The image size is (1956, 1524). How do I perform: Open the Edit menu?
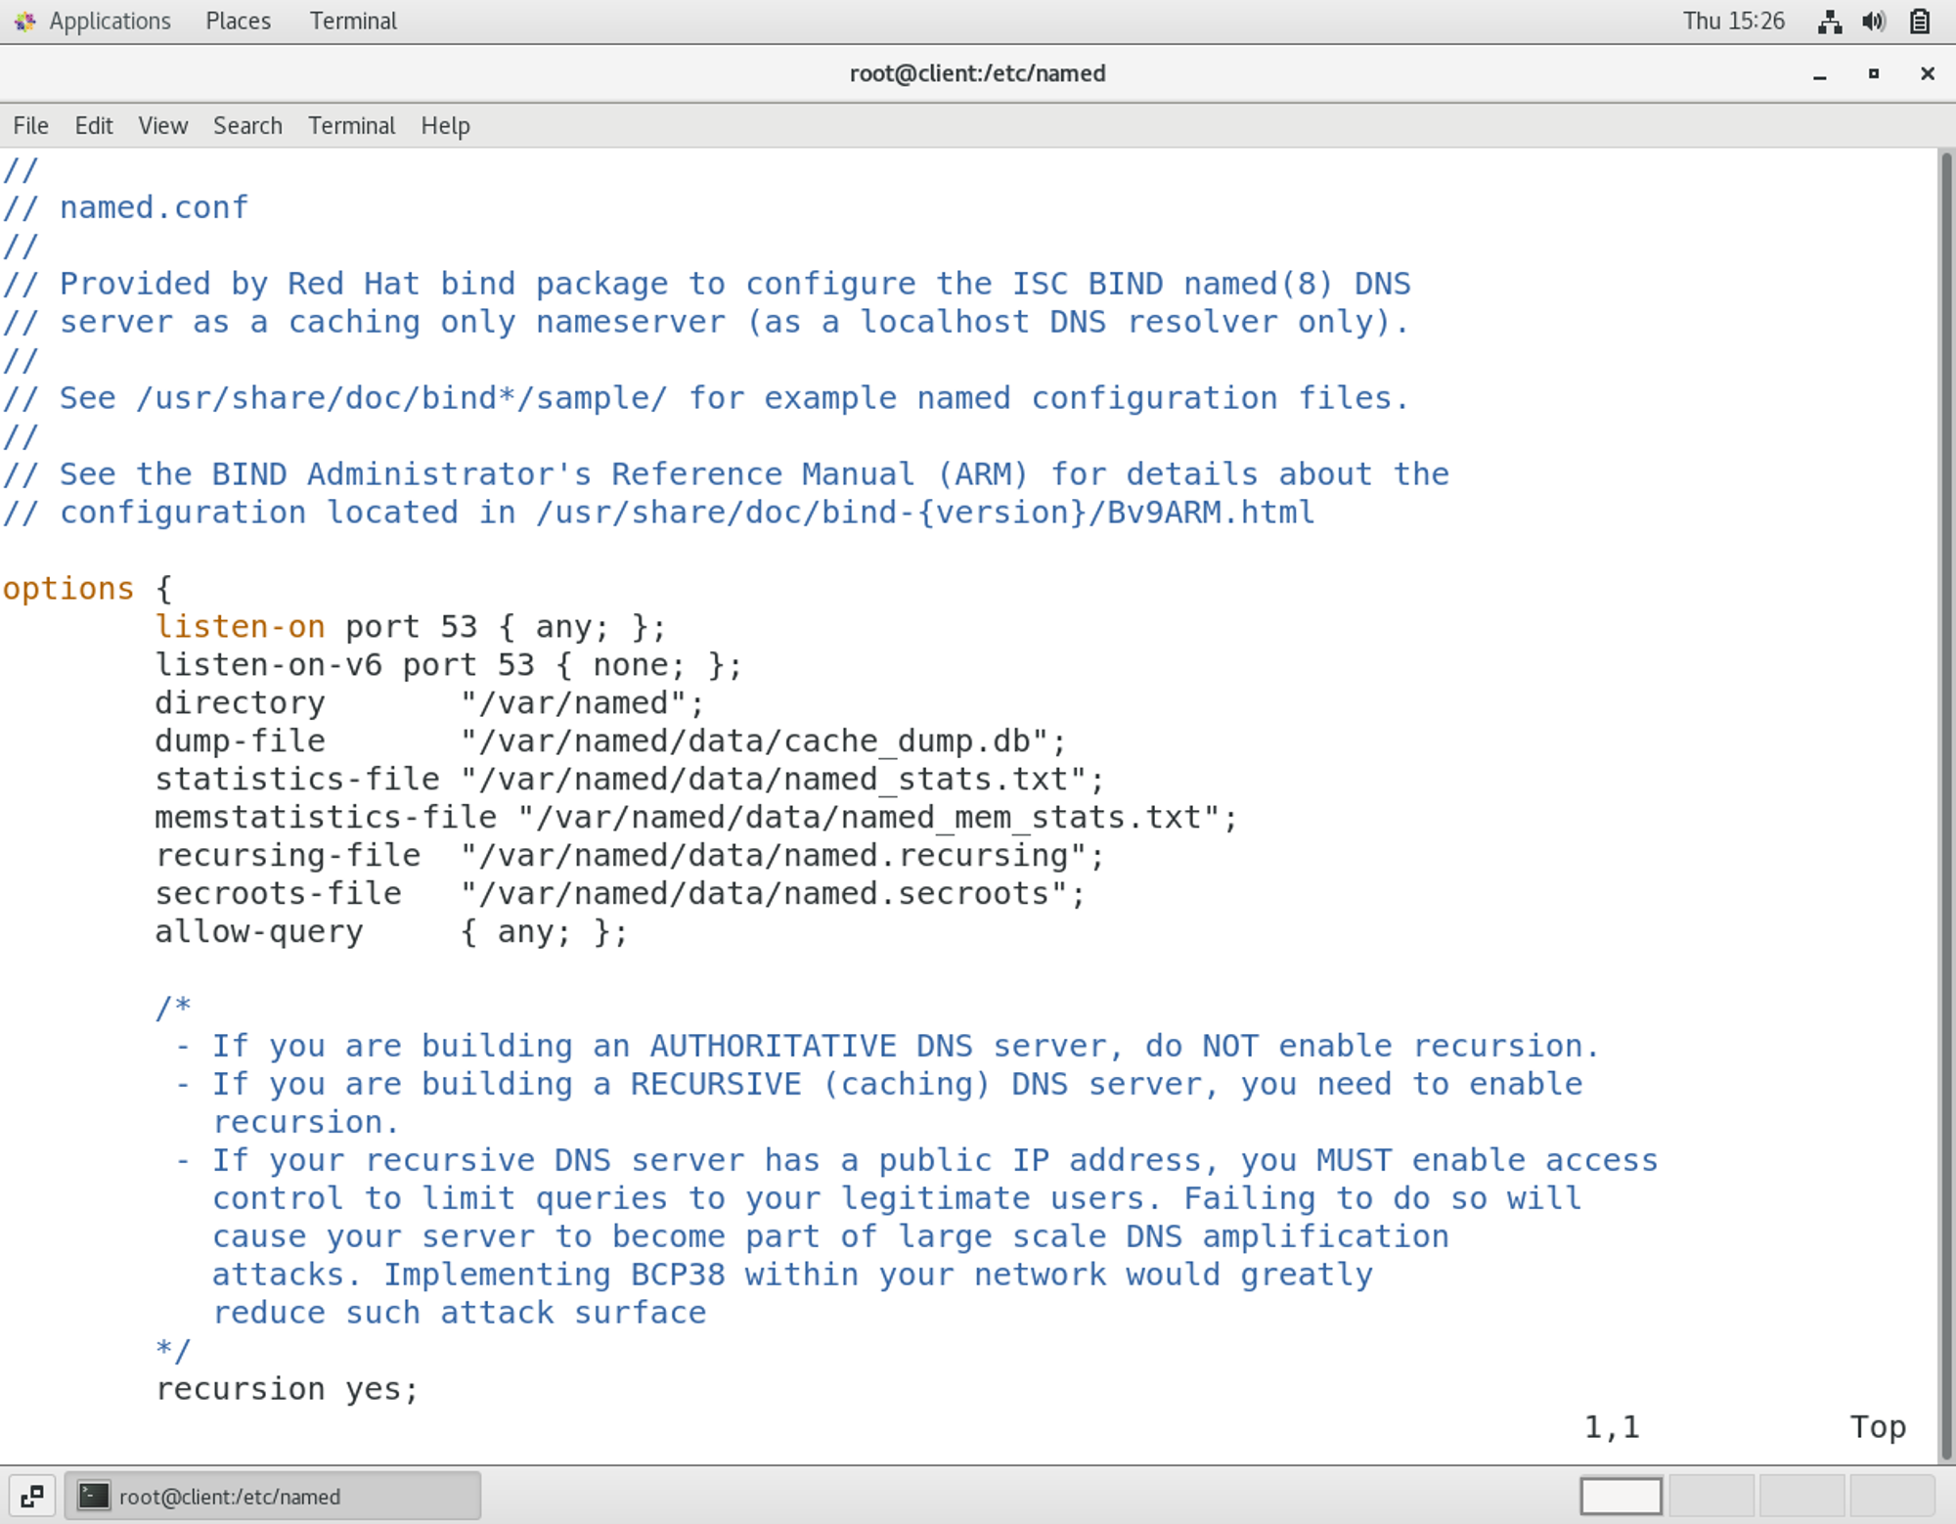94,126
